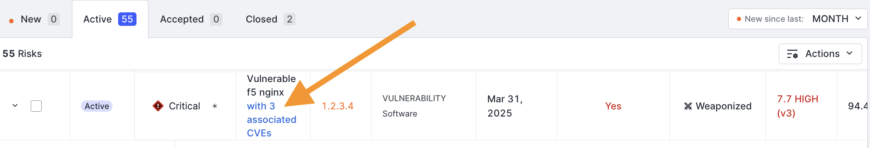Click the Active tab count badge 55
Viewport: 870px width, 148px height.
(127, 19)
